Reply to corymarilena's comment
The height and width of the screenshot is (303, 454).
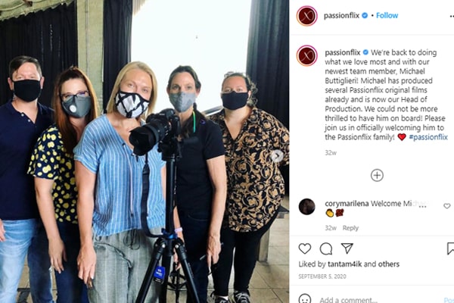(350, 228)
